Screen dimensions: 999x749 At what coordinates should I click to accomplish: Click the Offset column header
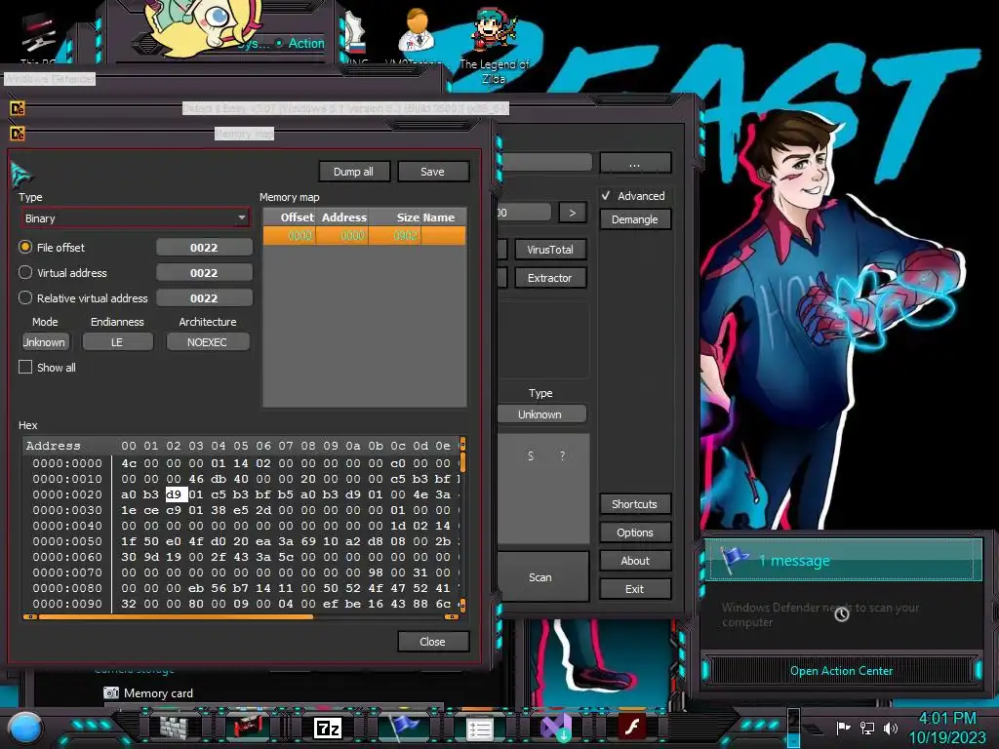click(x=290, y=217)
